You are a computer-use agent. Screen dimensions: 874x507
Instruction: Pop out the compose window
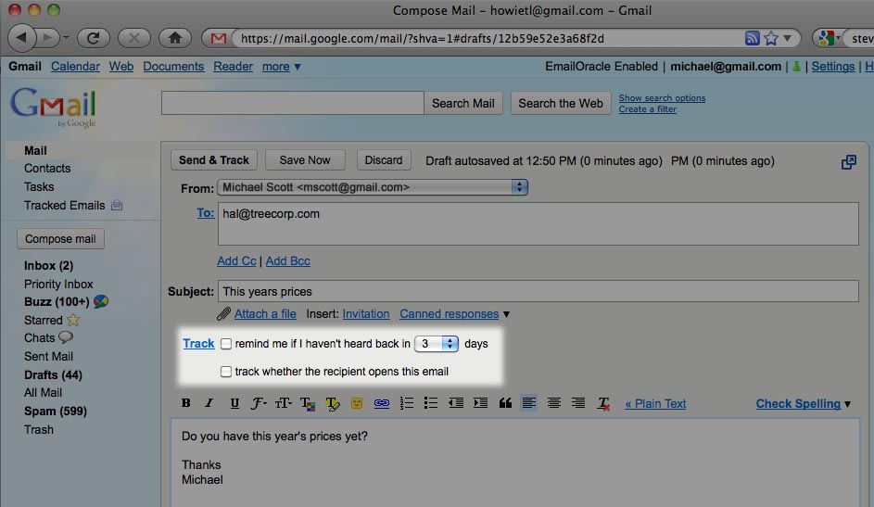click(x=848, y=162)
